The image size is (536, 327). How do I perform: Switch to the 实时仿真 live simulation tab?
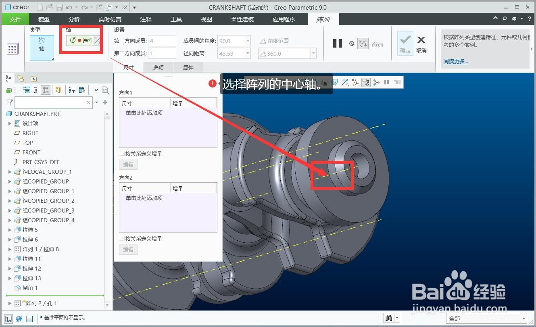[110, 19]
